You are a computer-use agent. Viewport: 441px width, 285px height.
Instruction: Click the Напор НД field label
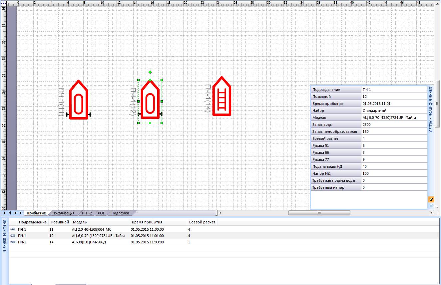[x=336, y=173]
